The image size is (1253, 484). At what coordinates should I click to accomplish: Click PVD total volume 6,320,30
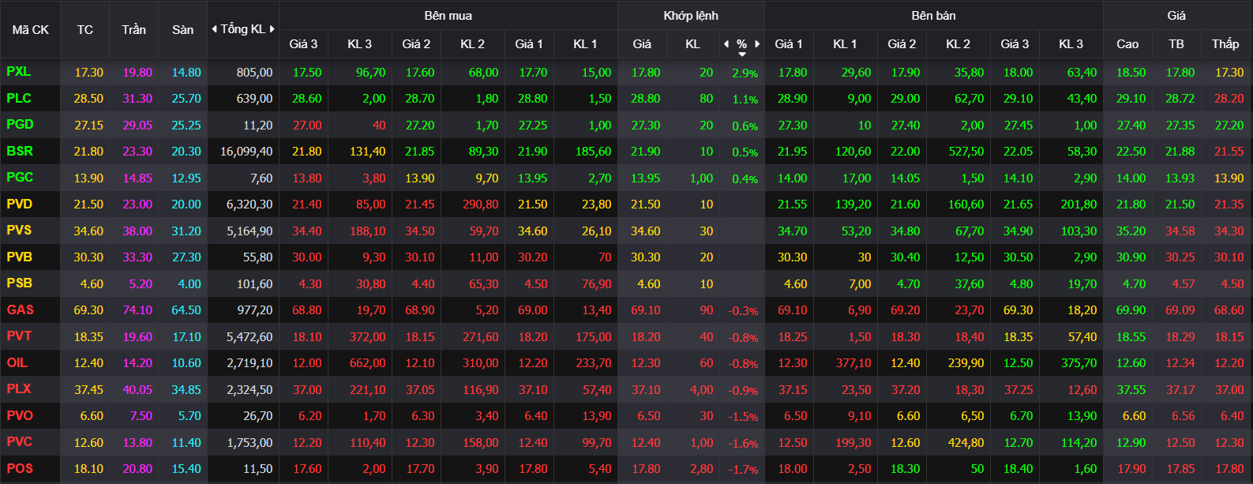pos(249,204)
